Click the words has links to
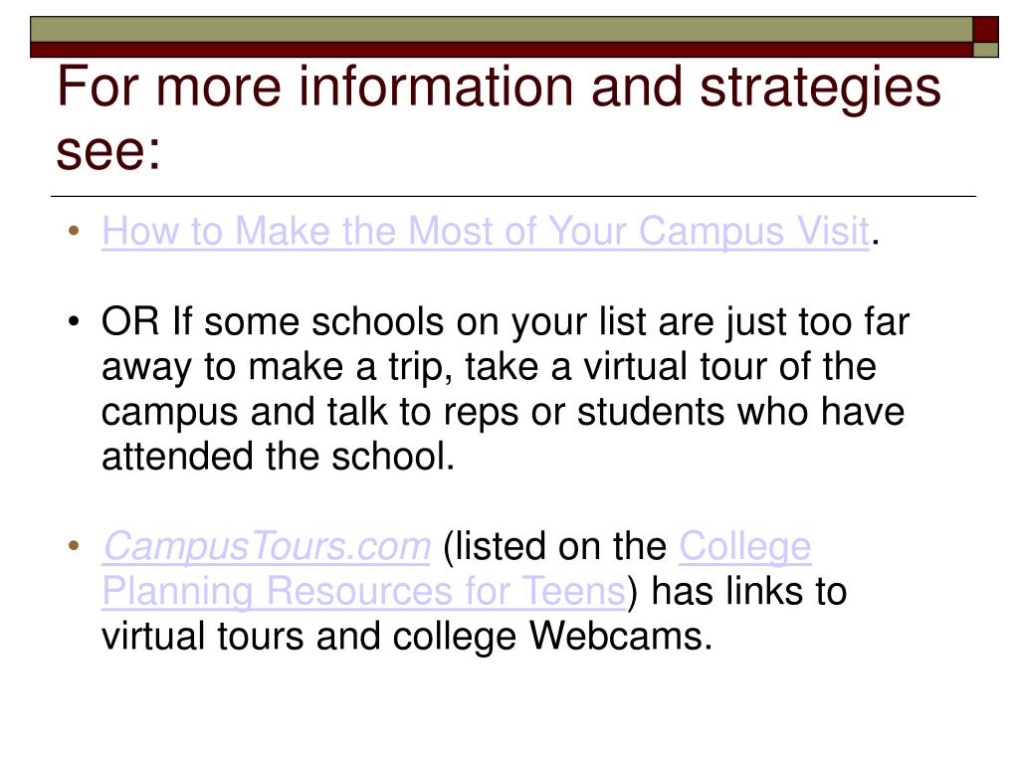Image resolution: width=1018 pixels, height=763 pixels. (749, 591)
